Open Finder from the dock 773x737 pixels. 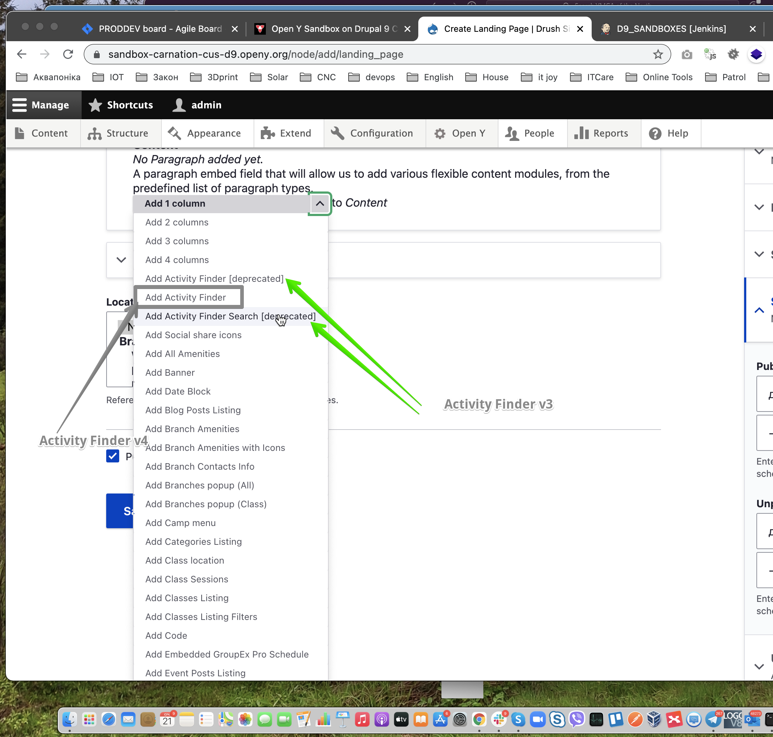click(x=69, y=719)
